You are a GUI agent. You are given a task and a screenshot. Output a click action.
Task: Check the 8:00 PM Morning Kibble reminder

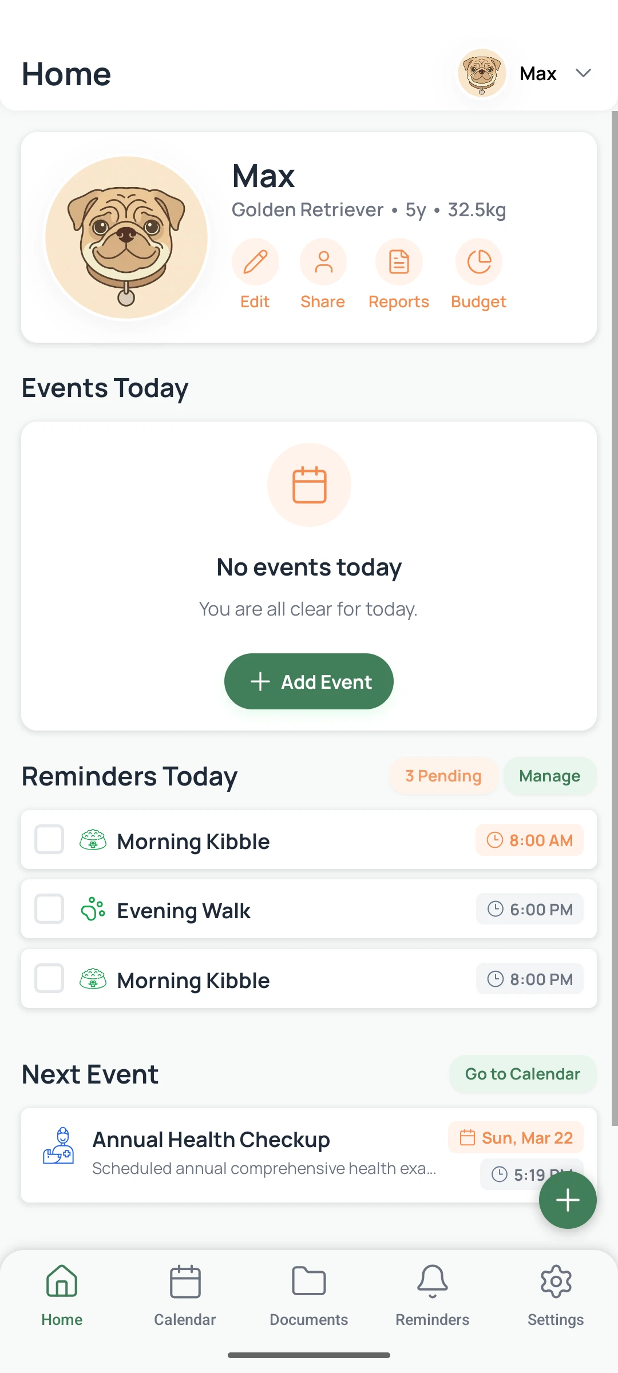point(49,978)
